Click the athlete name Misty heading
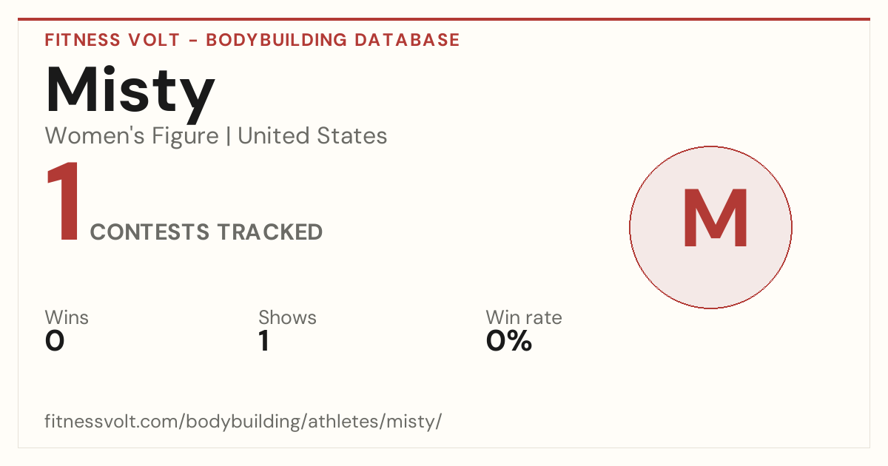 coord(130,93)
